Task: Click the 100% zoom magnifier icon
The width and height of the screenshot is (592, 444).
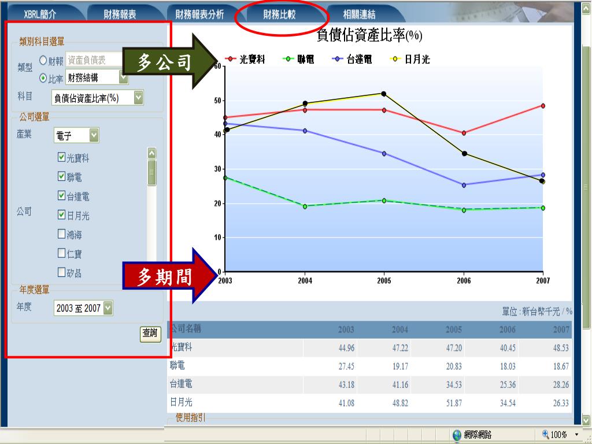Action: pos(546,434)
